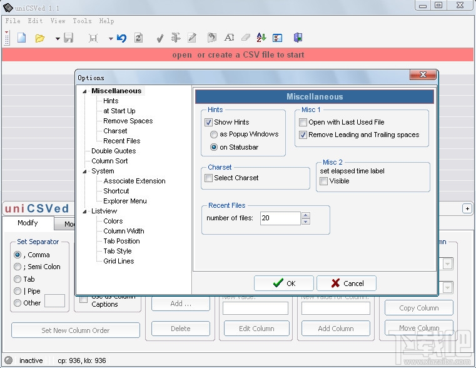Viewport: 476px width, 368px height.
Task: Decrease number of recent files
Action: pyautogui.click(x=306, y=222)
